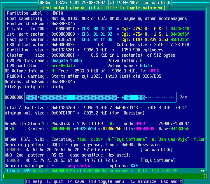
Task: Click F3=quit in the bottom bar
Action: coord(55,181)
